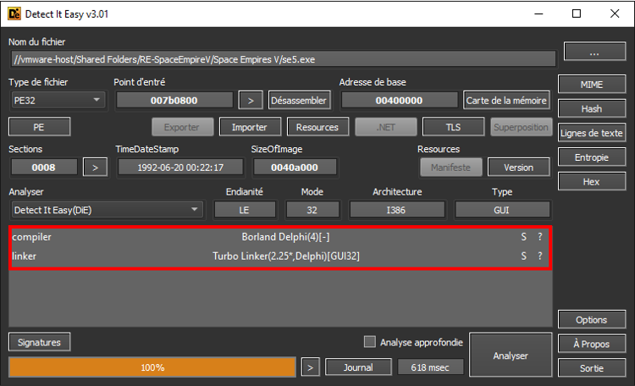The width and height of the screenshot is (635, 386).
Task: Open the Options button
Action: tap(592, 320)
